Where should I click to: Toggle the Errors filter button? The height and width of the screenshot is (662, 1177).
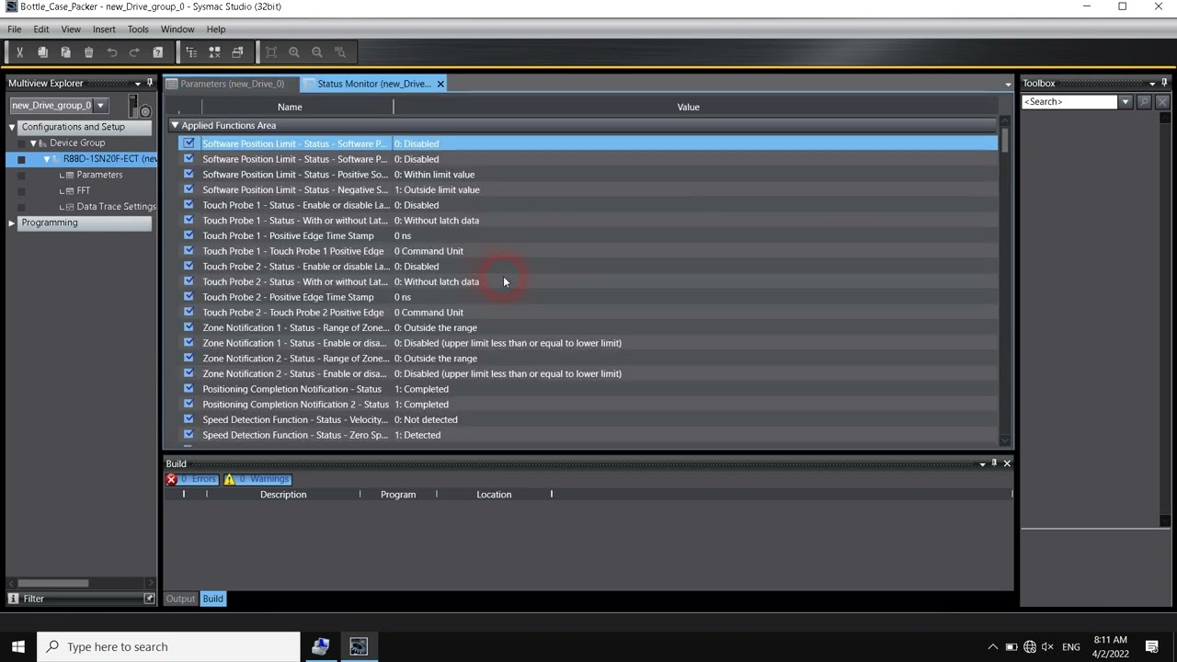(192, 479)
